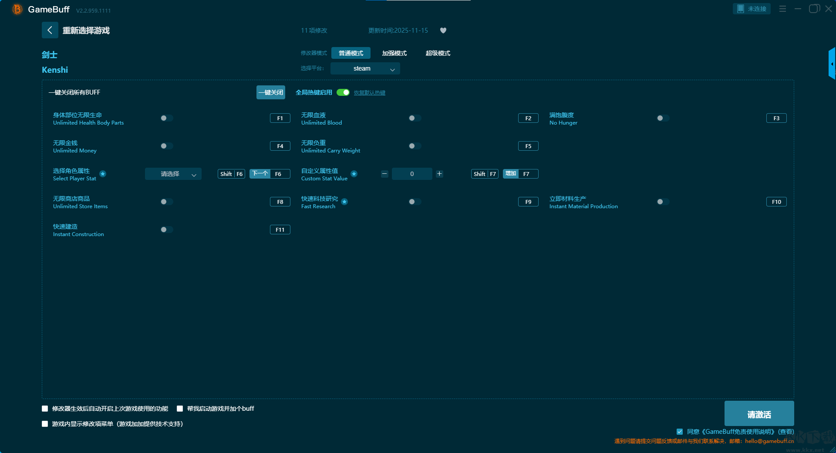The height and width of the screenshot is (453, 836).
Task: Click the heart favorite icon
Action: [x=443, y=30]
